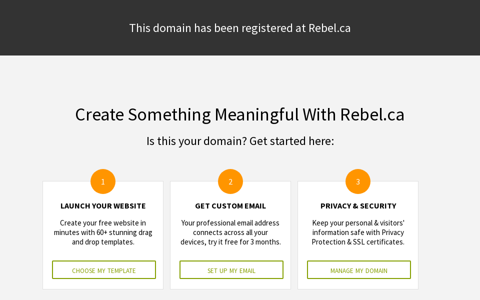Click the white Privacy & Security card
Viewport: 480px width, 300px height.
click(x=358, y=252)
